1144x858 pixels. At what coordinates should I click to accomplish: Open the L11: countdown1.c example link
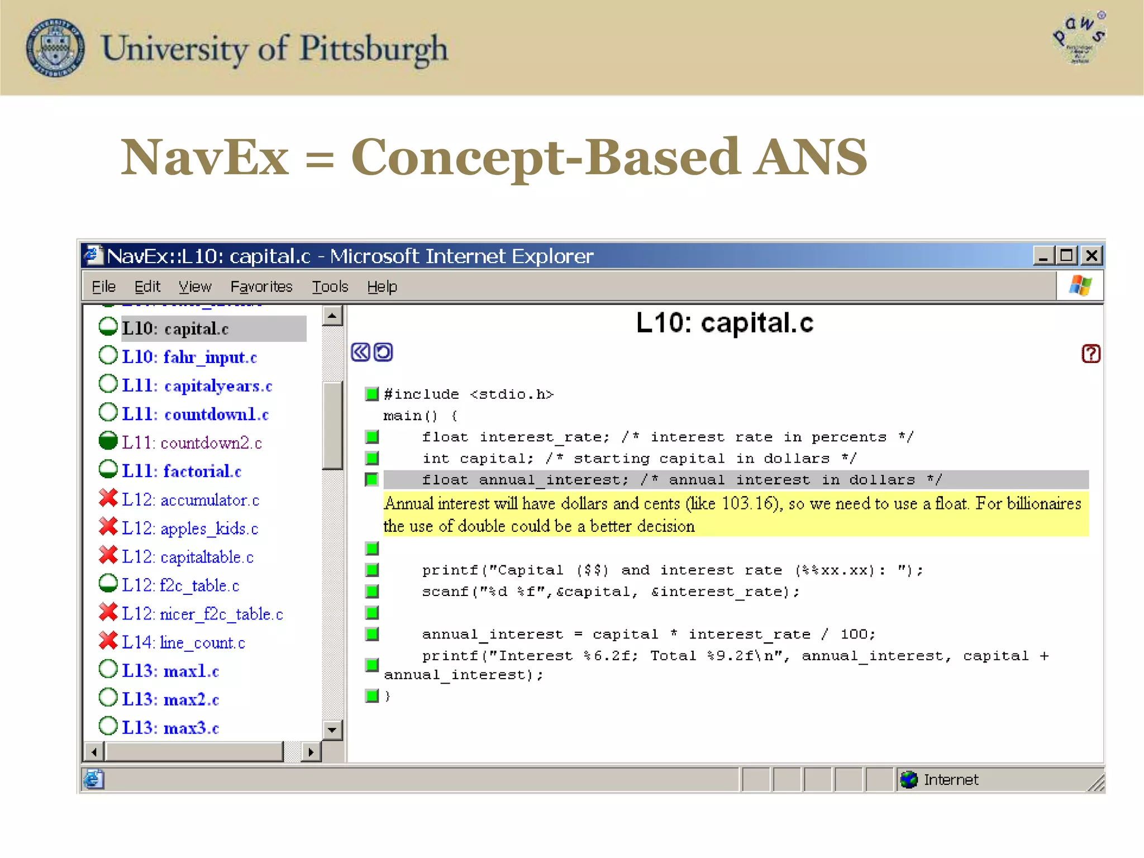click(196, 414)
